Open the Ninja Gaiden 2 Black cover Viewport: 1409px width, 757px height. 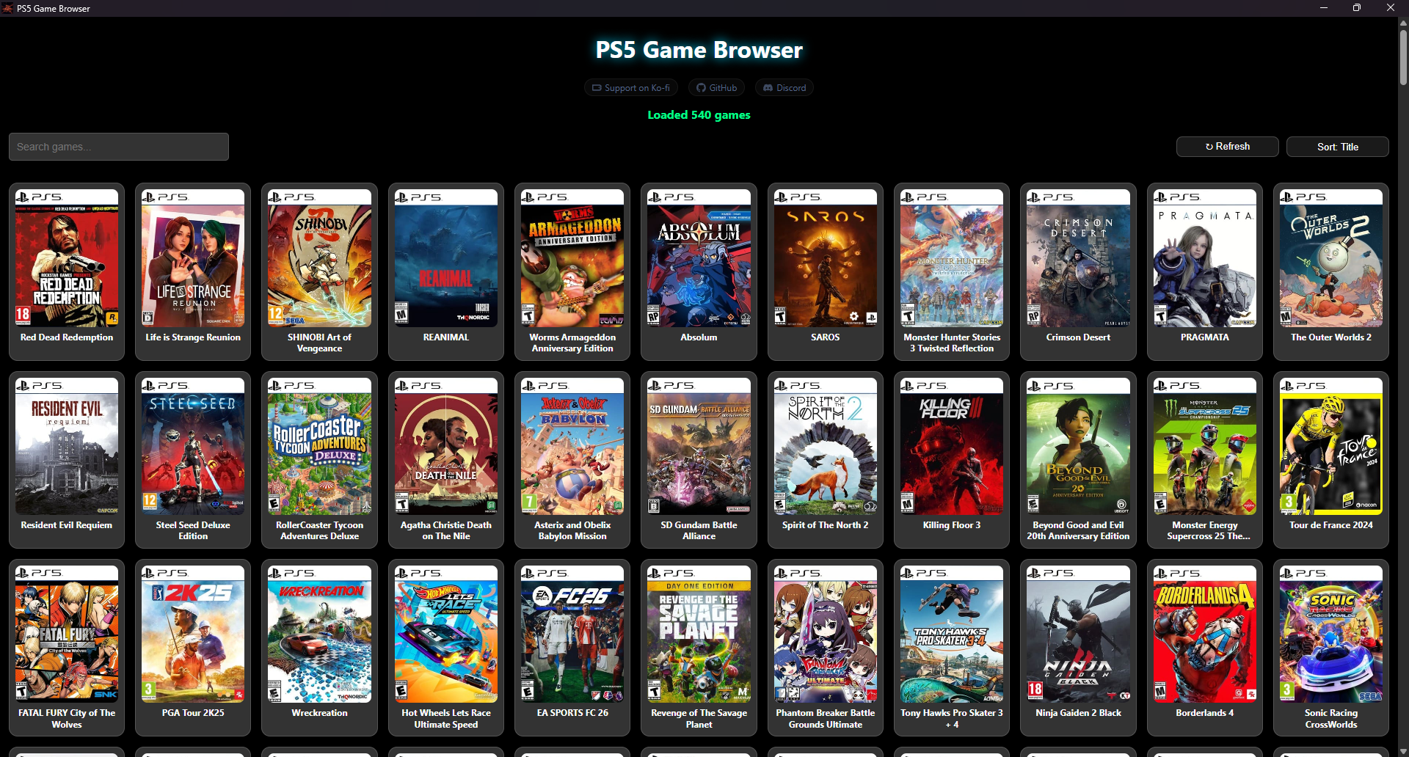[x=1078, y=634]
